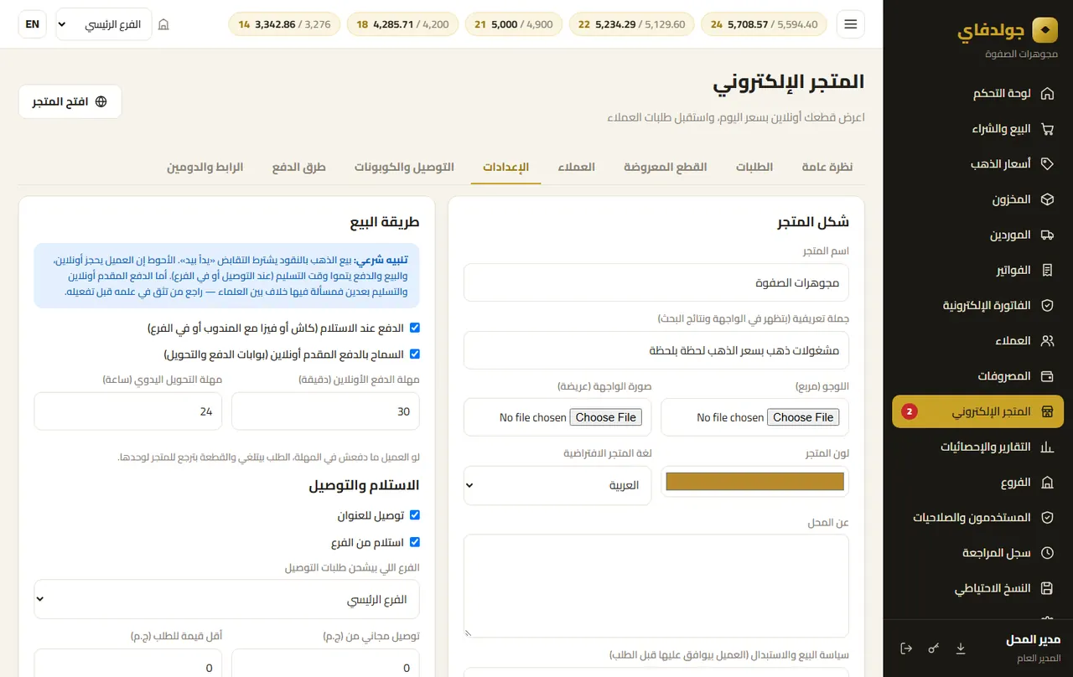Open الفواتير receipt icon in sidebar

[1047, 270]
